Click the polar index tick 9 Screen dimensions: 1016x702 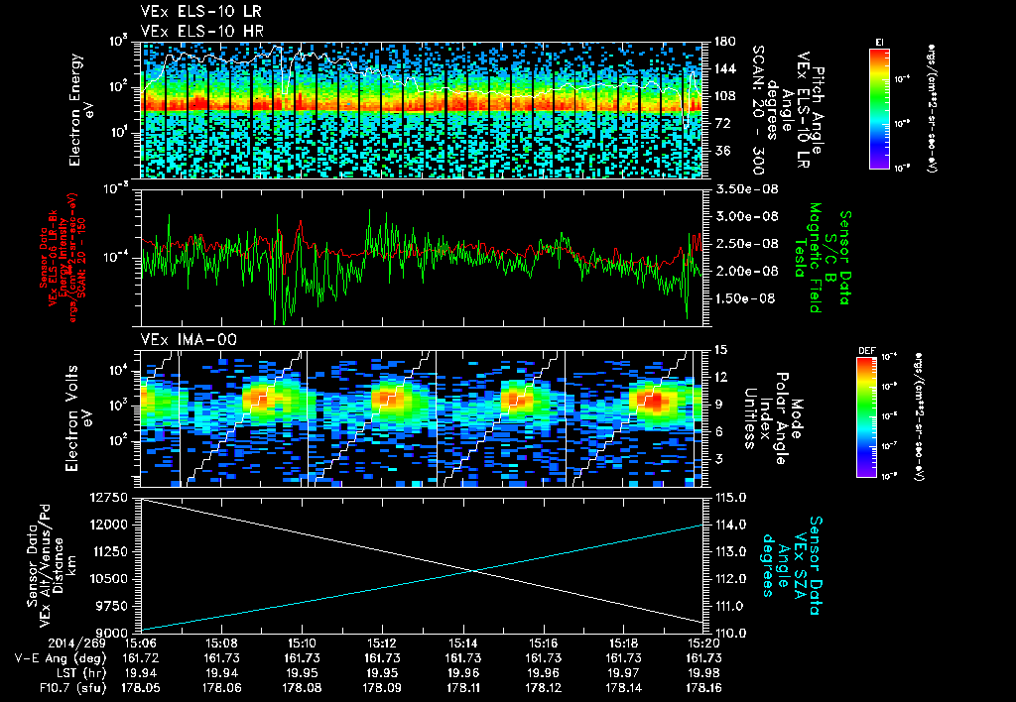tap(717, 405)
